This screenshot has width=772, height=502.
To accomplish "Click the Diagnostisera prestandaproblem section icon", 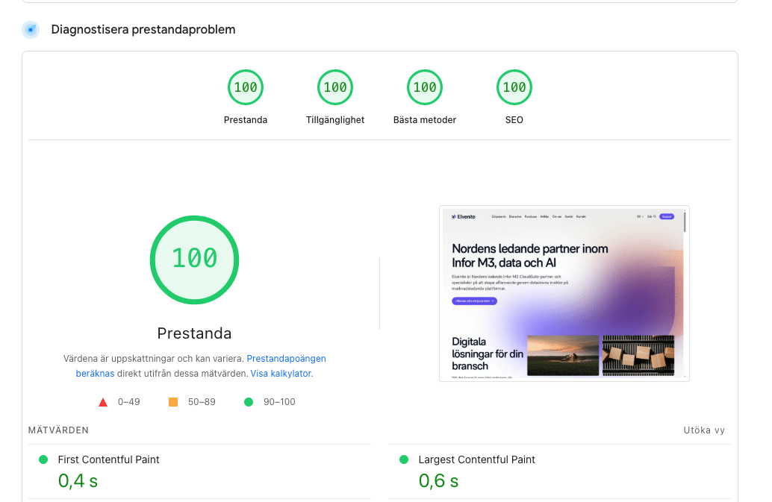I will (31, 30).
